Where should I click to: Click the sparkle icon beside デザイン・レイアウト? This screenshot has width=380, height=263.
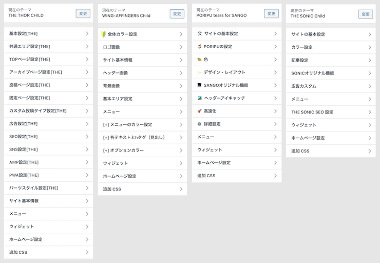click(200, 72)
